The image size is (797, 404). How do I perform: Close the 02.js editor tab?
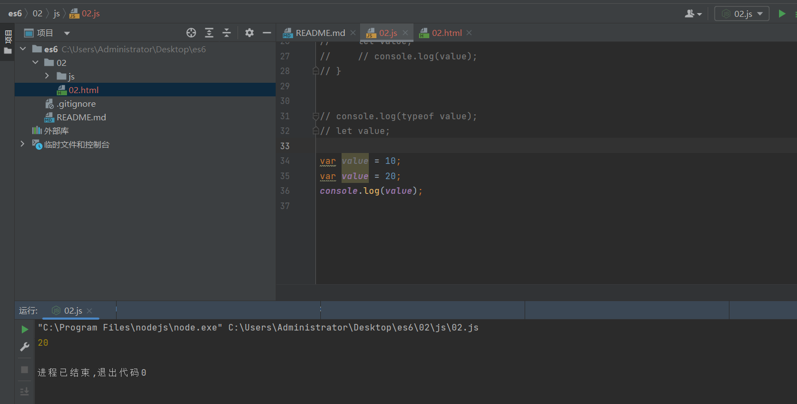coord(405,33)
